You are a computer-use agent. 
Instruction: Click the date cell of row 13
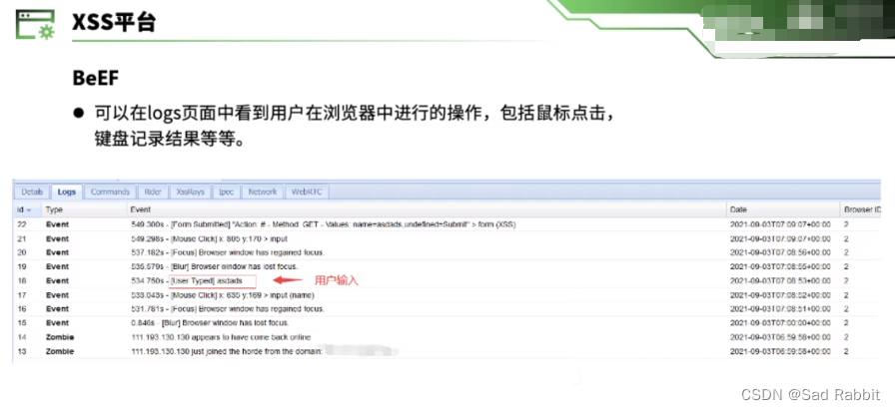tap(780, 352)
